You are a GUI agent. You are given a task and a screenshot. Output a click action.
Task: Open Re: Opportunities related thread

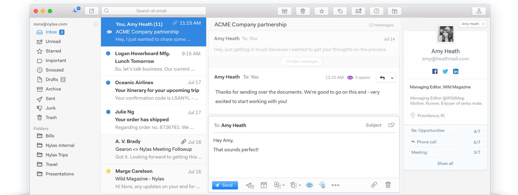[x=446, y=131]
